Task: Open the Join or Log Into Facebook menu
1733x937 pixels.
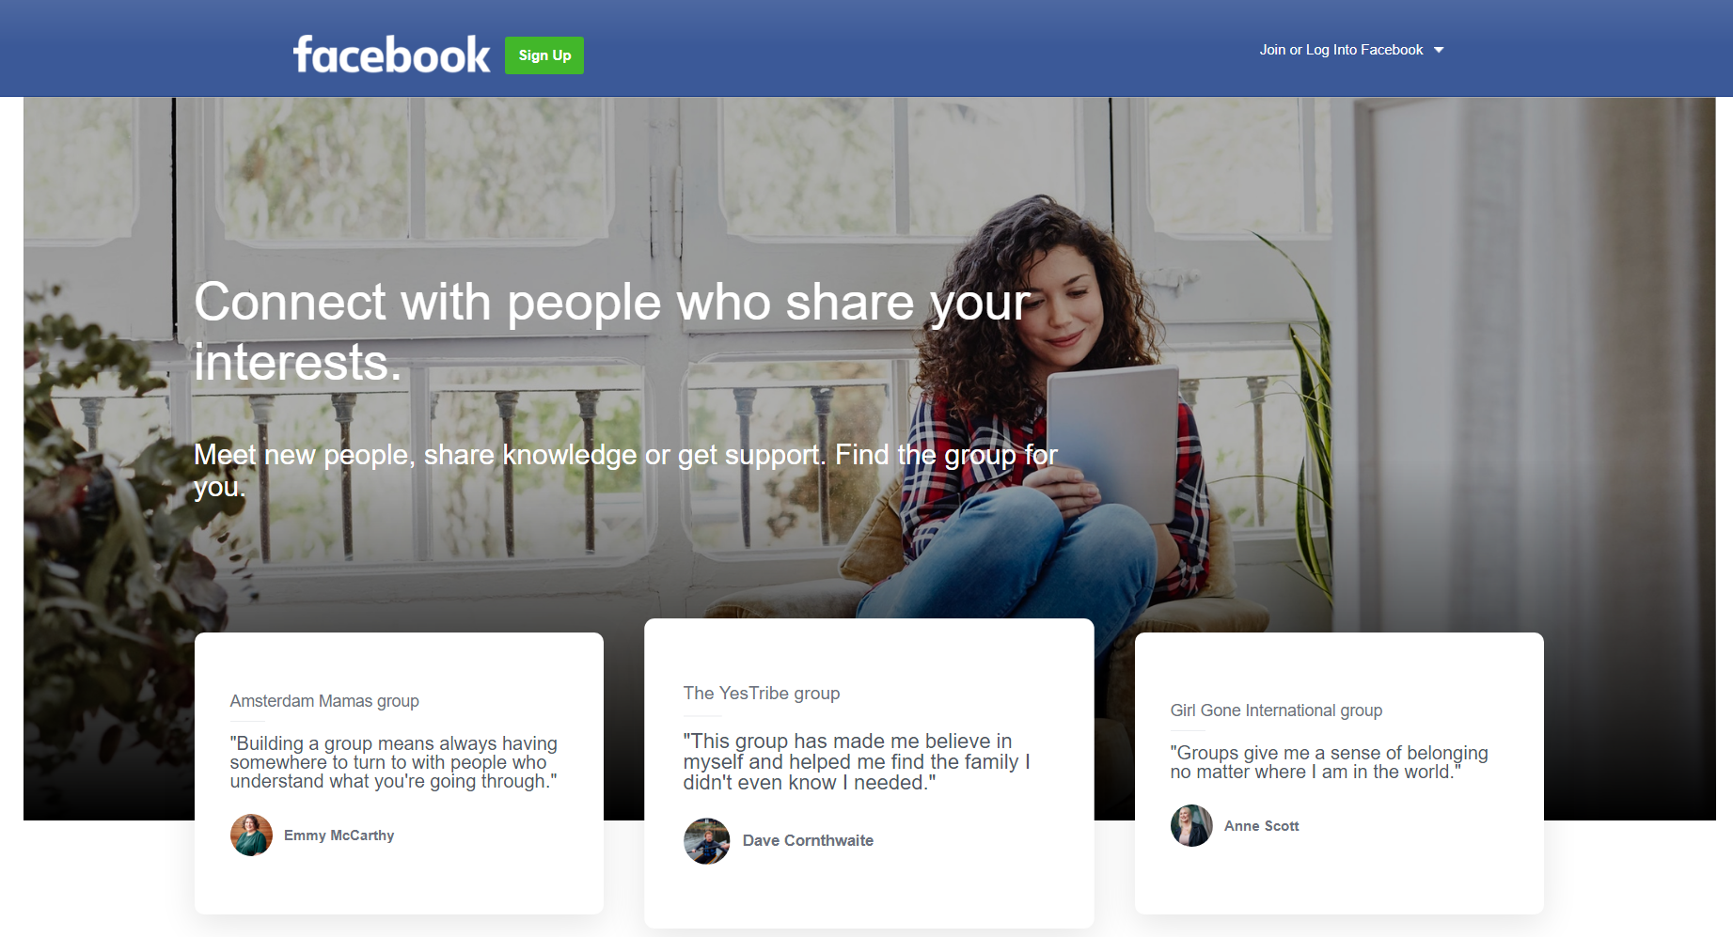Action: click(1341, 50)
